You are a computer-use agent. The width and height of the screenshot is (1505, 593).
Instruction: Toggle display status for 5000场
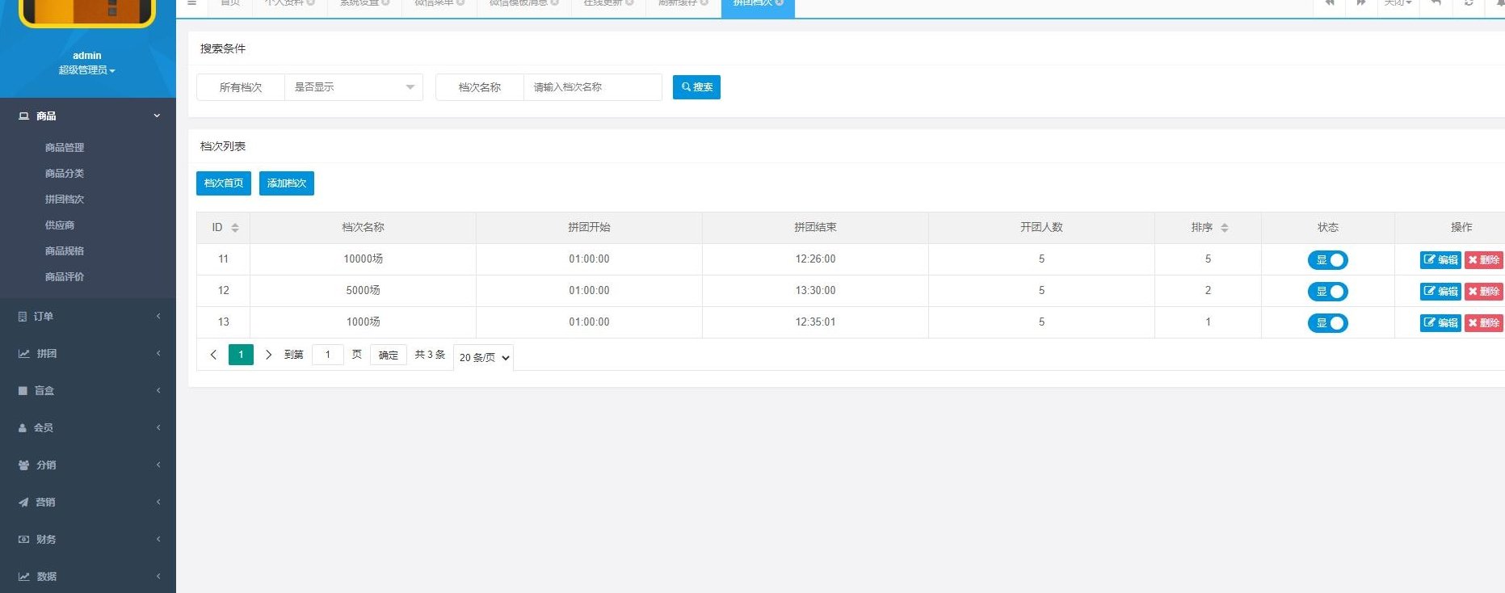[1328, 292]
